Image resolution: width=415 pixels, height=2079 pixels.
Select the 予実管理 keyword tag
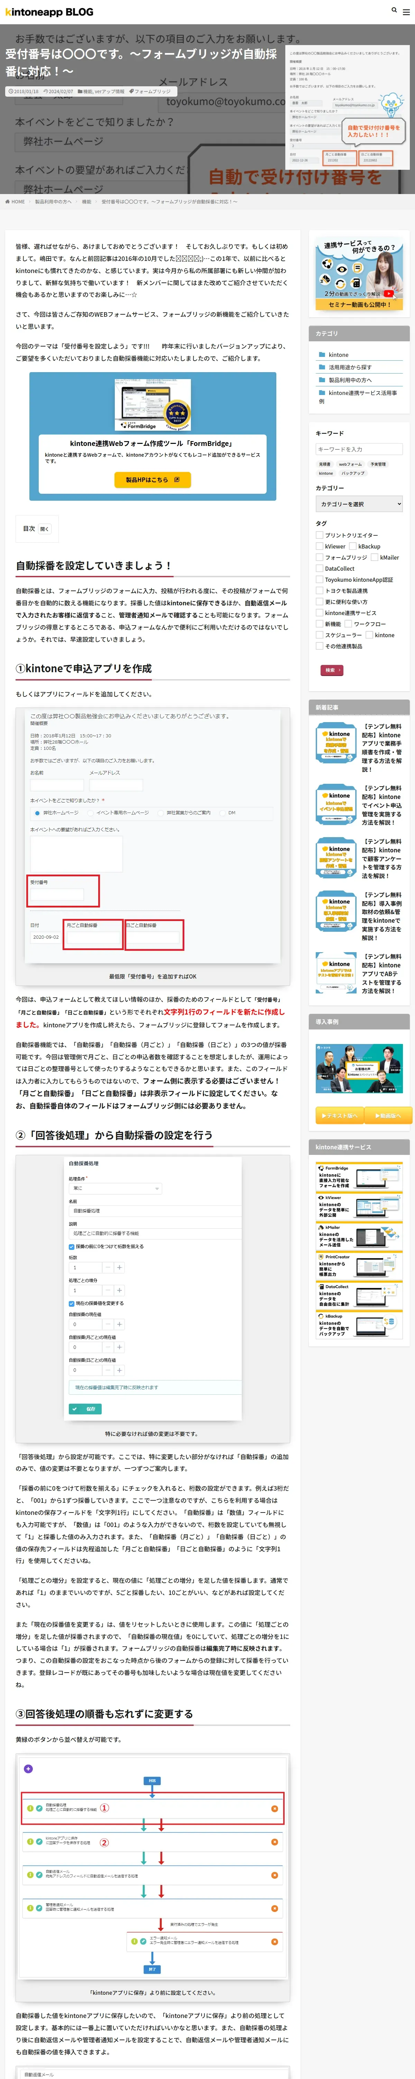click(x=378, y=464)
